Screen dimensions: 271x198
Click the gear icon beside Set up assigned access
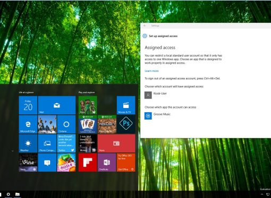(x=145, y=36)
